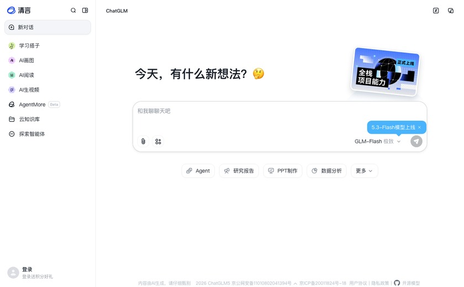464x287 pixels.
Task: Click the AI生视频 play icon
Action: 12,90
